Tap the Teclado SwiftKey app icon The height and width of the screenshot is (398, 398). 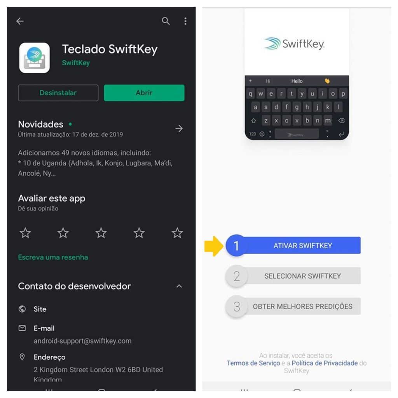coord(35,58)
